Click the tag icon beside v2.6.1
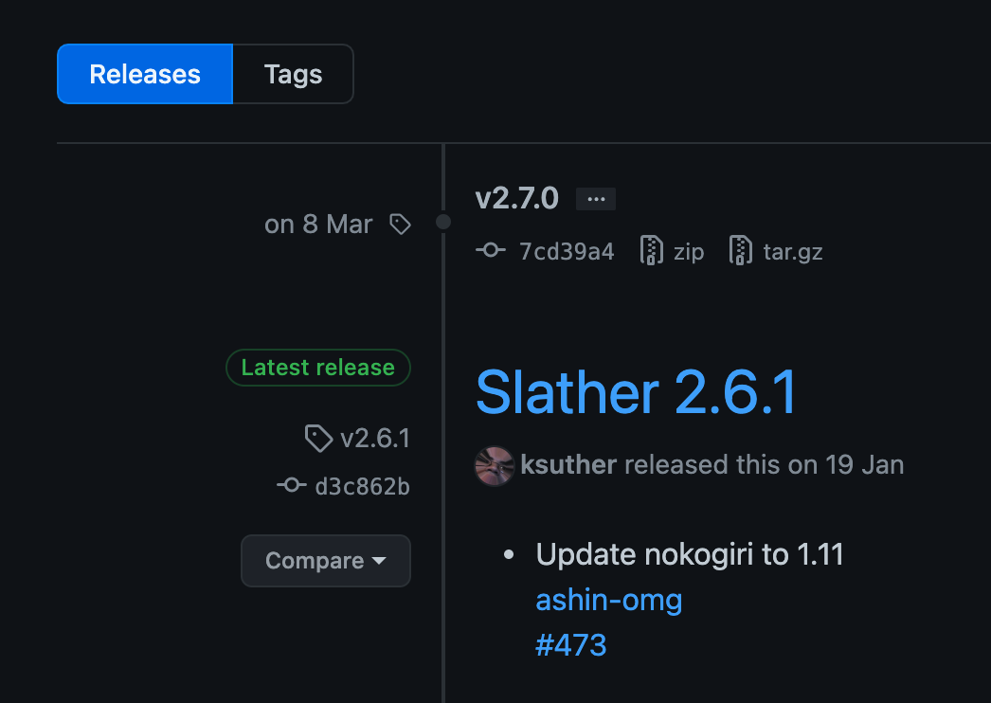The image size is (991, 703). click(318, 438)
